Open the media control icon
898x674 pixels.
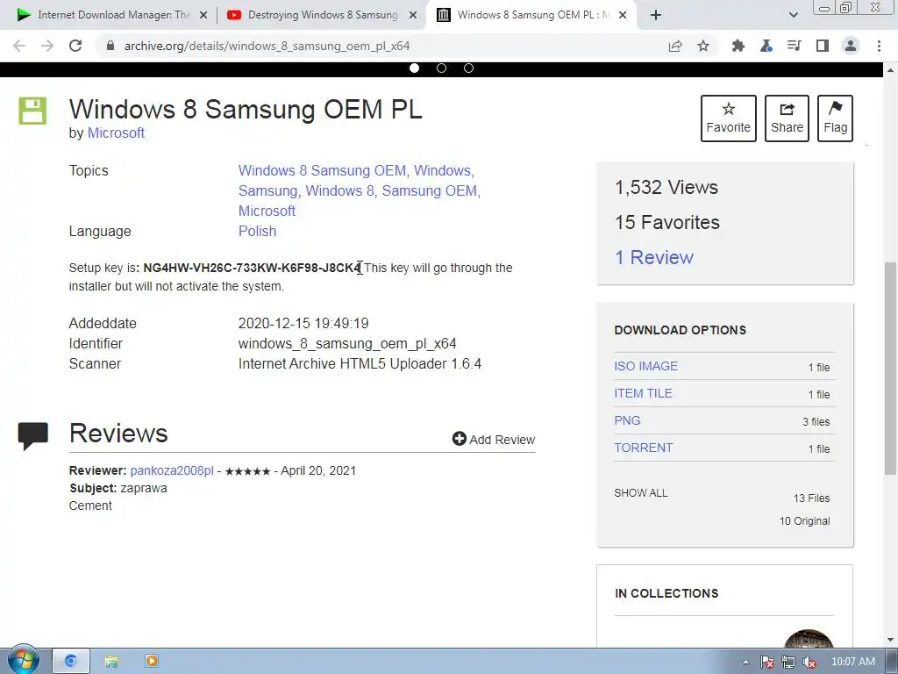coord(794,46)
